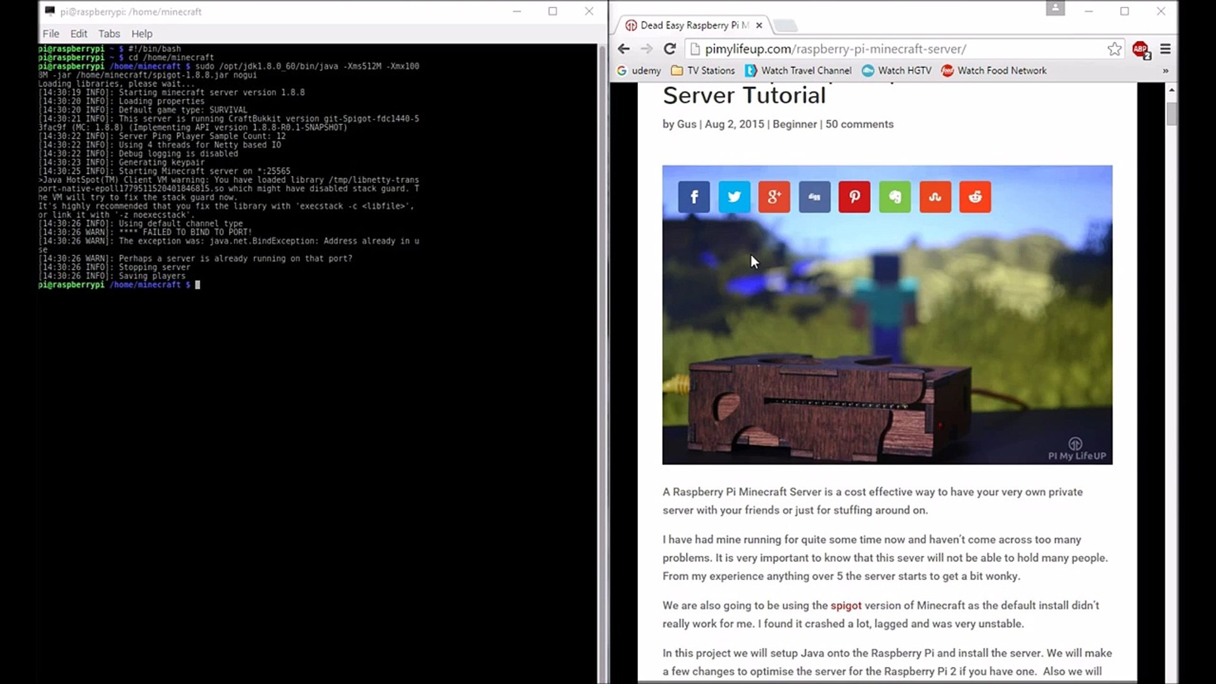Click the Evernote share icon
The width and height of the screenshot is (1216, 684).
pyautogui.click(x=895, y=197)
